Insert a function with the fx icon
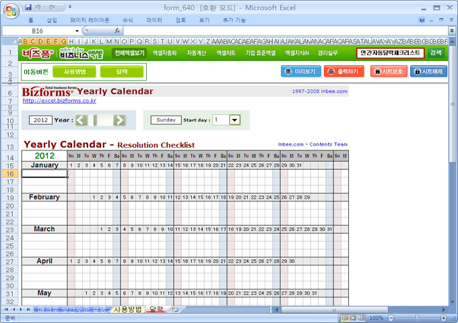458x323 pixels. [x=117, y=31]
